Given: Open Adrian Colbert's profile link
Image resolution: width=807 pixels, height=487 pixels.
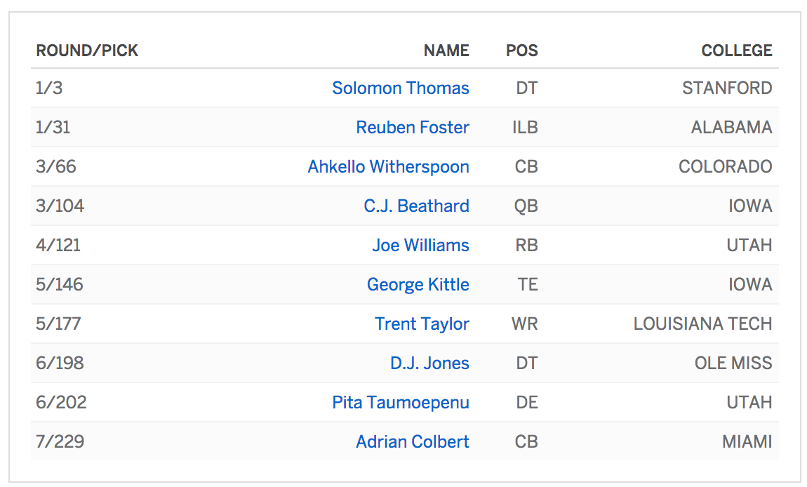Looking at the screenshot, I should tap(413, 442).
